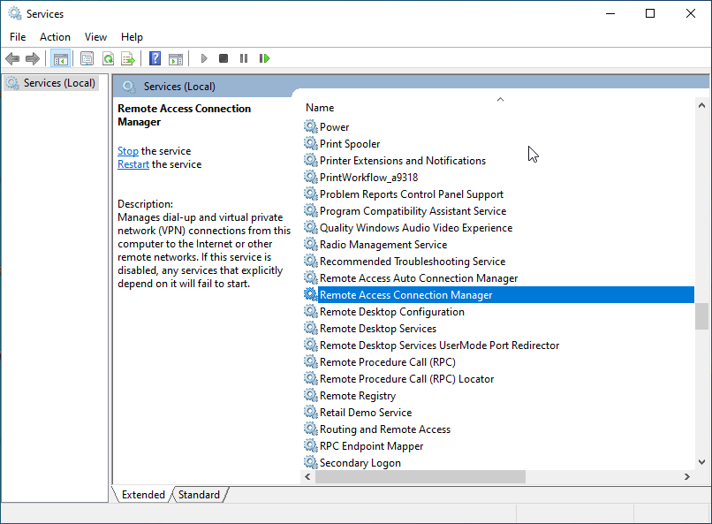Click gear icon beside Retail Demo Service
712x524 pixels.
click(x=311, y=413)
